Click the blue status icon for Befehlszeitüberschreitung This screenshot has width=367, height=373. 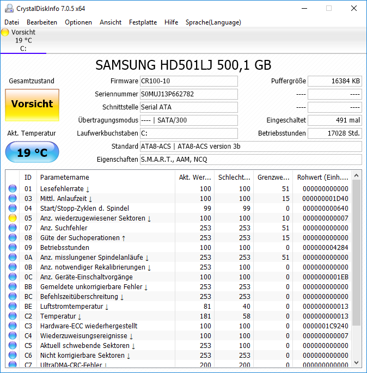tap(13, 296)
